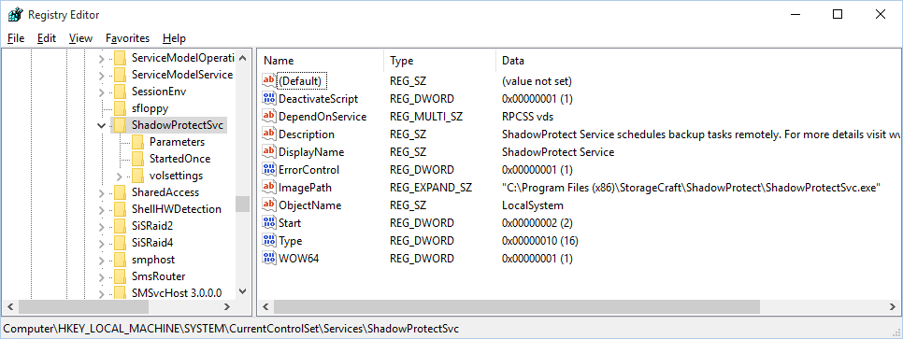Viewport: 903px width, 339px height.
Task: Click the Type DWORD value icon
Action: point(269,241)
